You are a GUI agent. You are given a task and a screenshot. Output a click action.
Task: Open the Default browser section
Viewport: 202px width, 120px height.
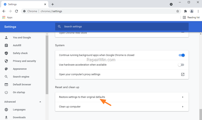(22, 84)
